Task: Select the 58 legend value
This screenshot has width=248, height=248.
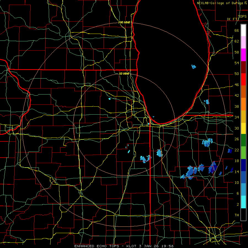Action: point(237,52)
